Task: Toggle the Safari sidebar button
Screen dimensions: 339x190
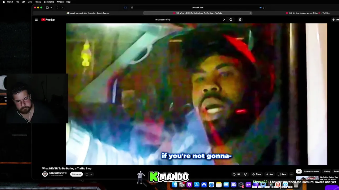Action: coord(47,8)
